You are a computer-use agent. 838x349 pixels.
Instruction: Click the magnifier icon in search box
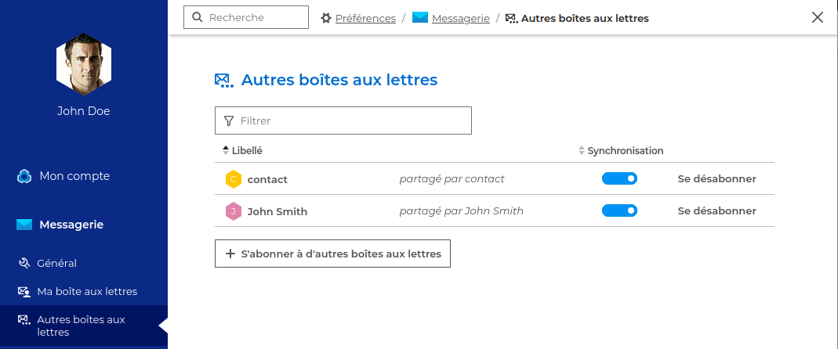click(x=197, y=17)
